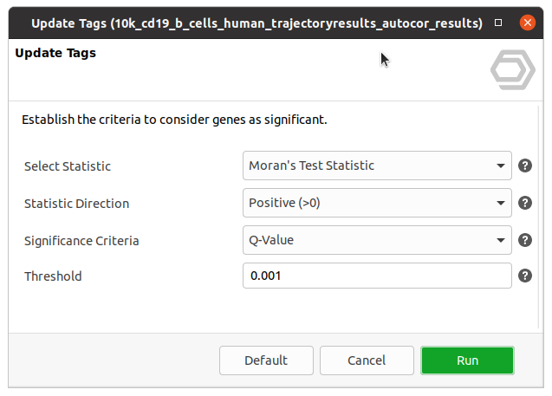
Task: Cancel the tag update
Action: tap(366, 360)
